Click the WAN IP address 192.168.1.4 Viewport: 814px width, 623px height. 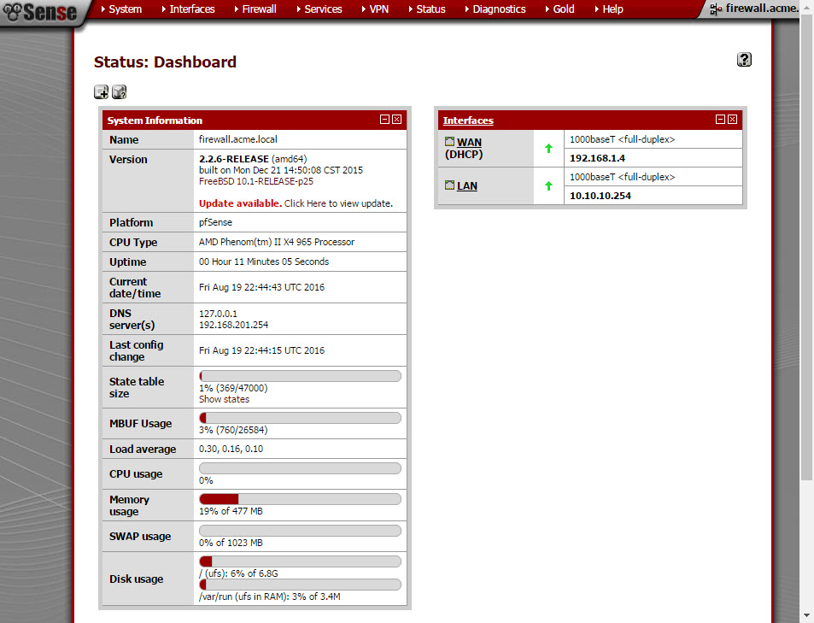[x=598, y=158]
